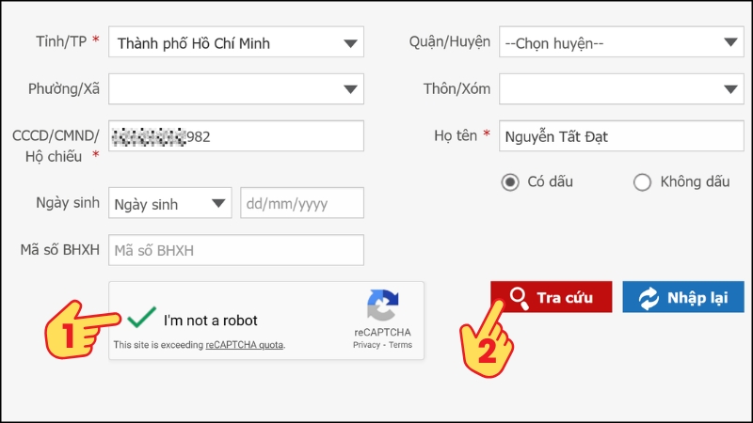This screenshot has height=423, width=753.
Task: Open the reCAPTCHA Privacy link
Action: tap(366, 345)
